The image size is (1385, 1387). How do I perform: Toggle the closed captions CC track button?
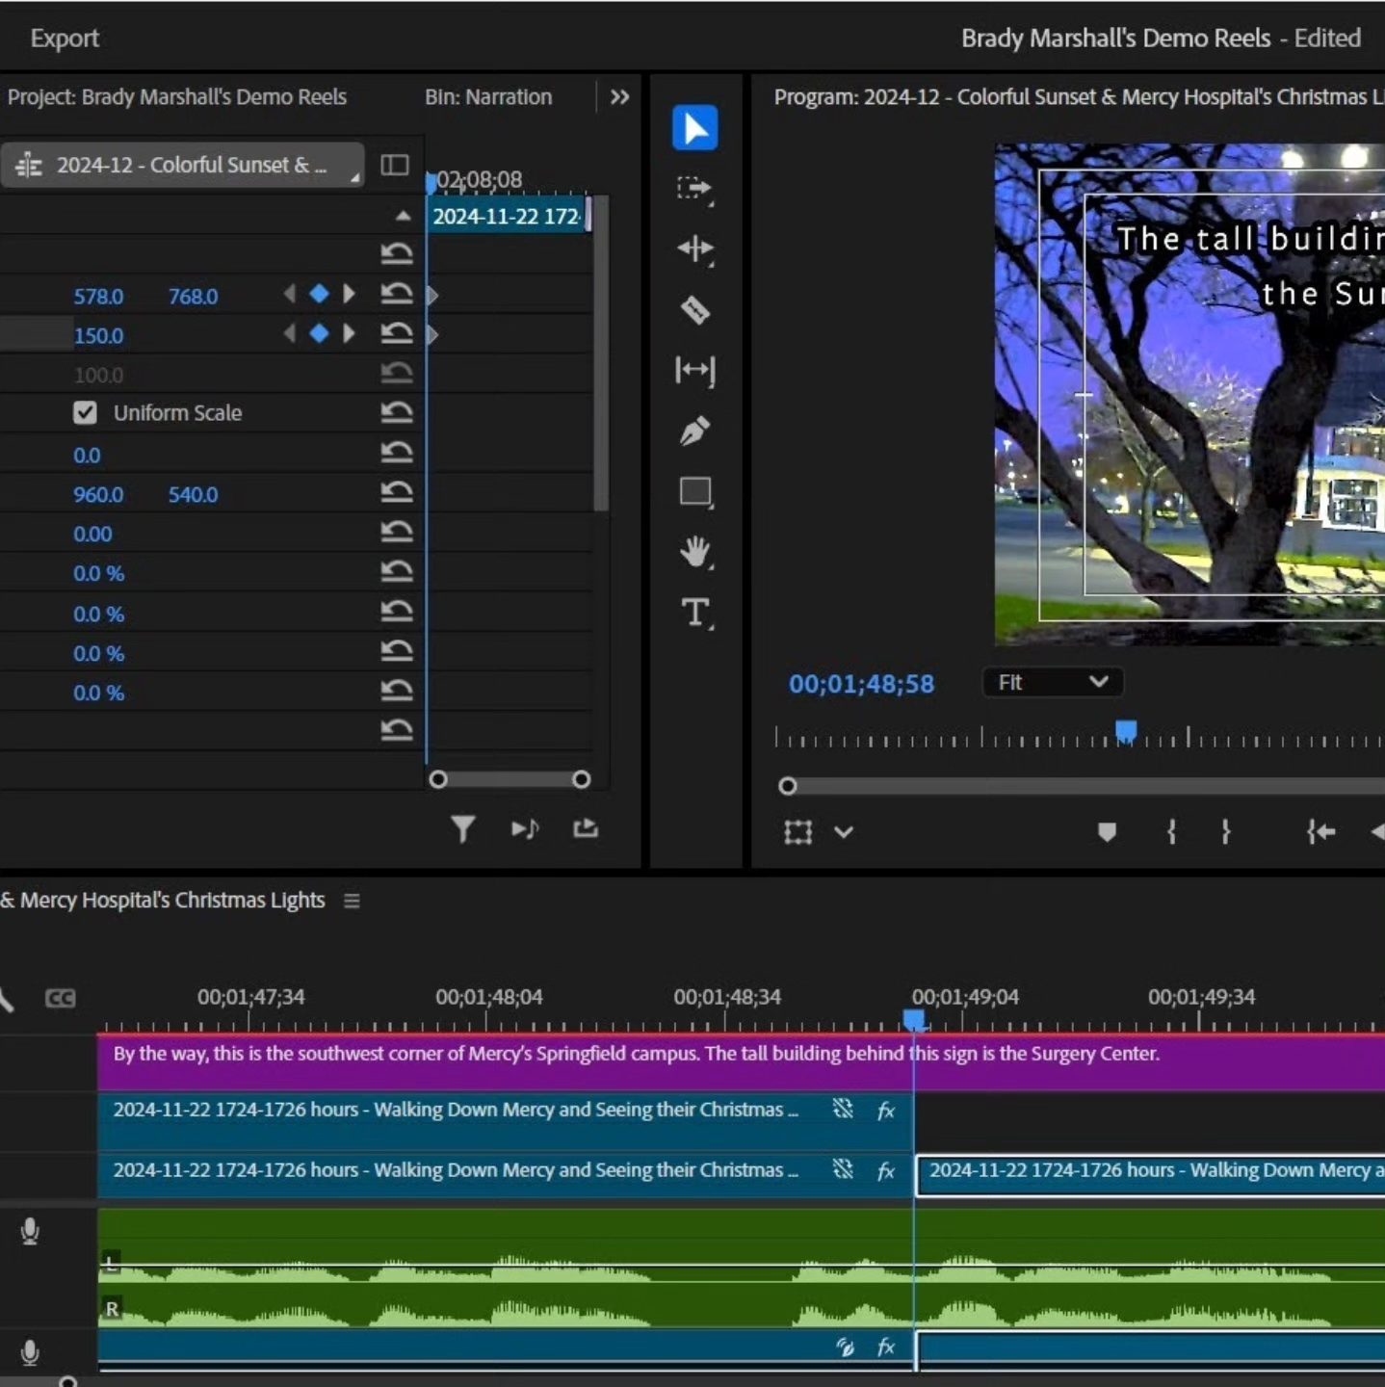(x=60, y=998)
